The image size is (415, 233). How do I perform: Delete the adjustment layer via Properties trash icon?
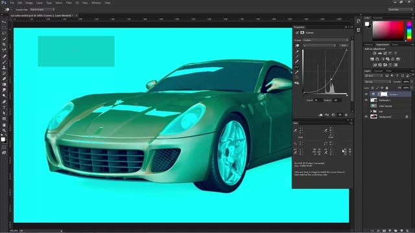pos(346,115)
